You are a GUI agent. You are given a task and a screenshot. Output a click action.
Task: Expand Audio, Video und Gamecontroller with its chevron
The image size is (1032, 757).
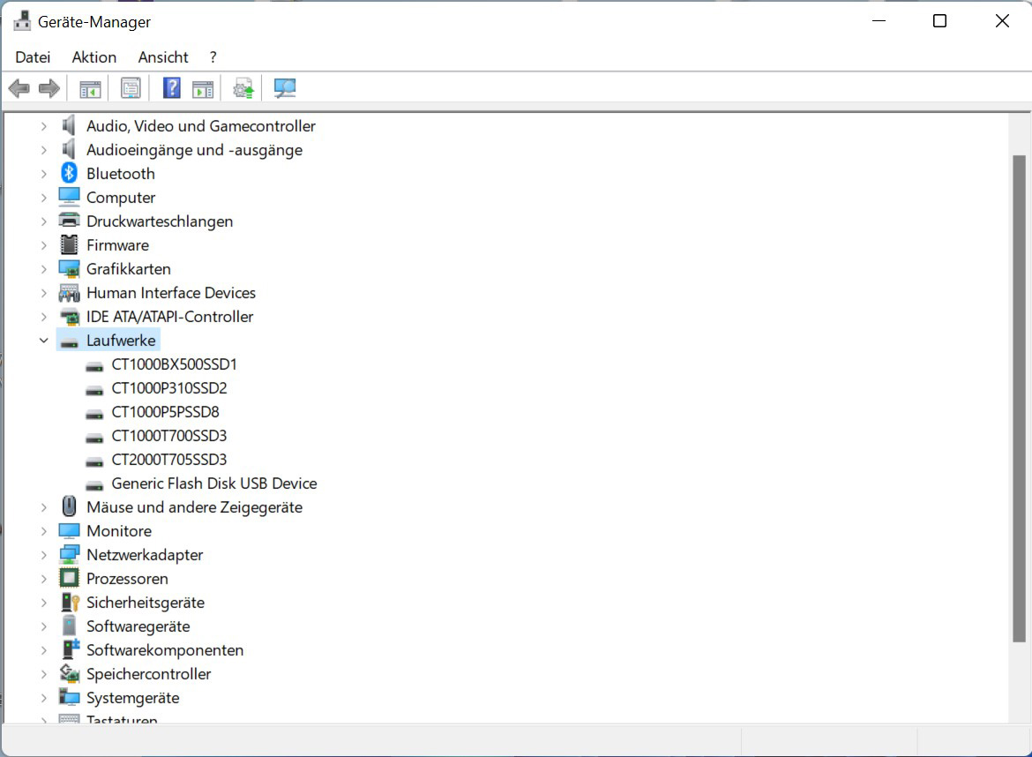click(x=43, y=126)
